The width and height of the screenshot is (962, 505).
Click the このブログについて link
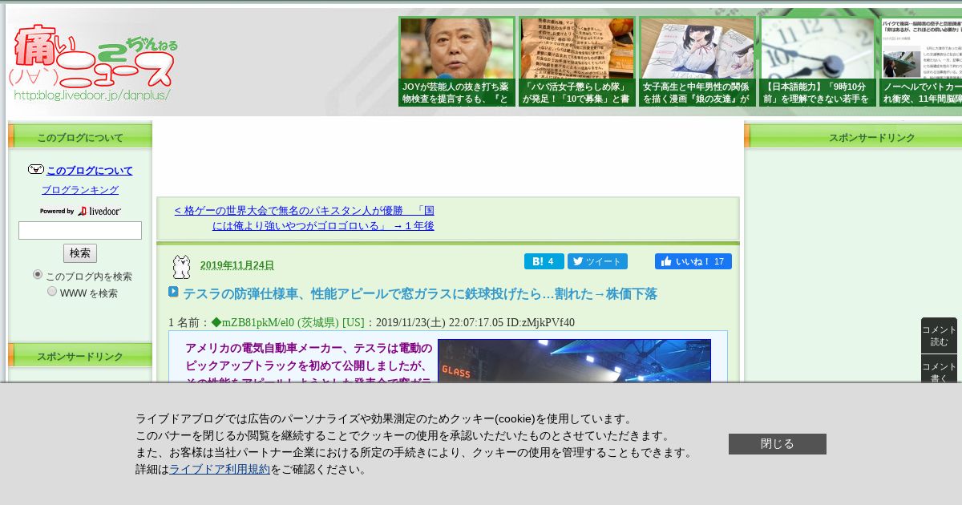tap(90, 171)
